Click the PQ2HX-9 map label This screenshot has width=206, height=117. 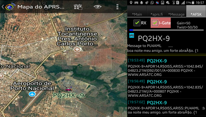point(68,95)
